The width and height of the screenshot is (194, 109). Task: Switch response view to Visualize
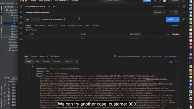(57, 61)
